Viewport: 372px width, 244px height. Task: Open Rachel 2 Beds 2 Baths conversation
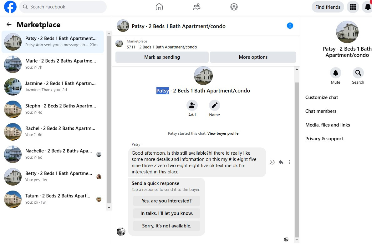[x=53, y=132]
